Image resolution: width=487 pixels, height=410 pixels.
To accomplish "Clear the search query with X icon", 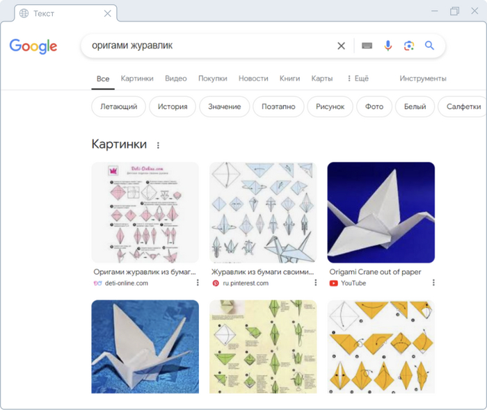I will tap(341, 46).
